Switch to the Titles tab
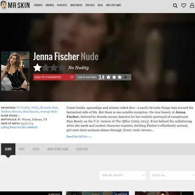Screen dimensions: 195x195 (36, 149)
